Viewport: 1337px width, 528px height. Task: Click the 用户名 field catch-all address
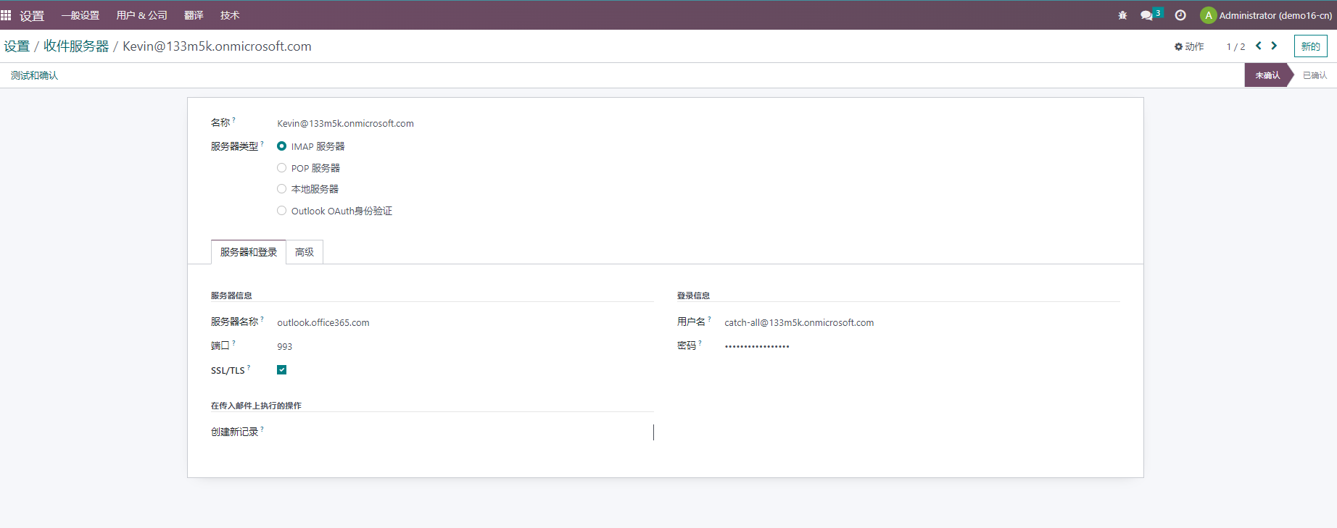[799, 323]
